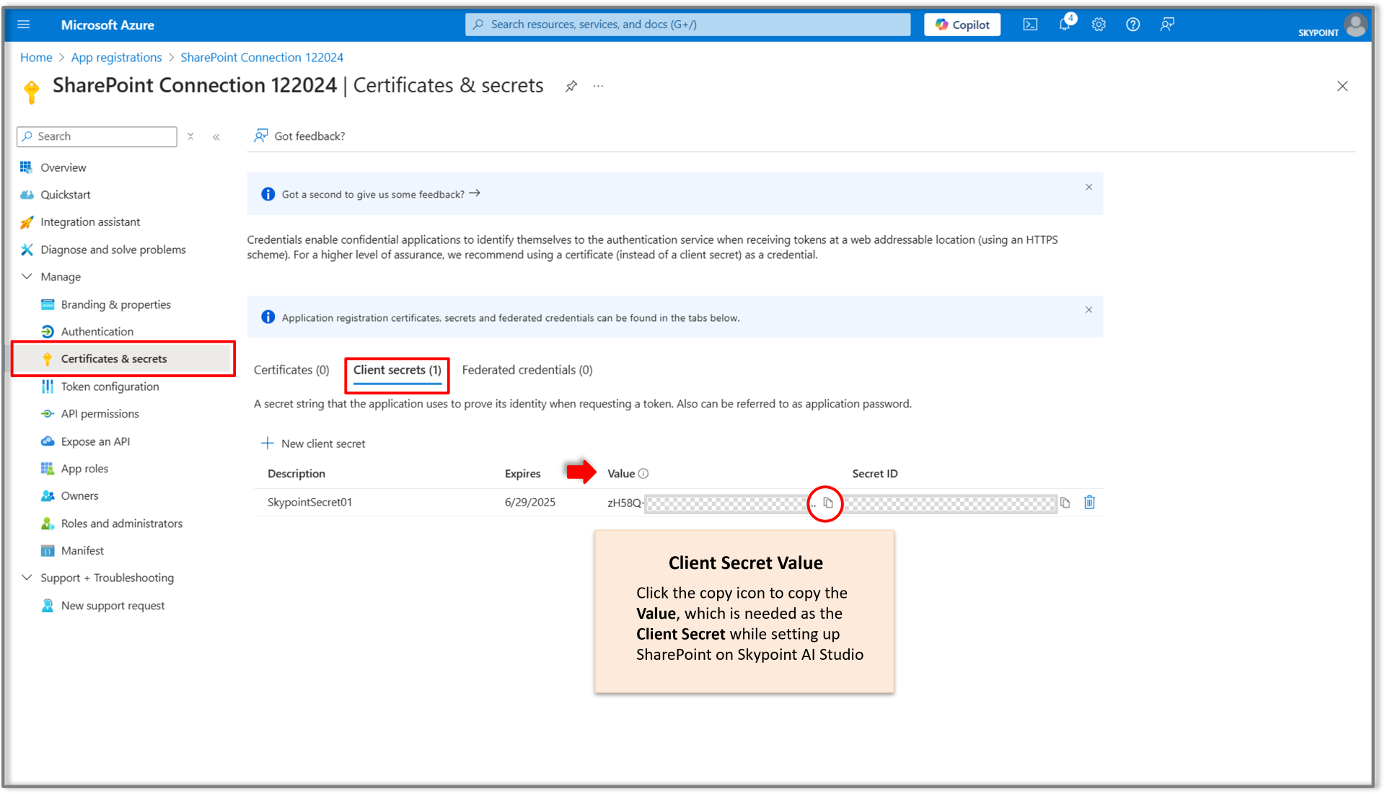Launch the Cloud Shell
This screenshot has width=1385, height=794.
pyautogui.click(x=1029, y=24)
